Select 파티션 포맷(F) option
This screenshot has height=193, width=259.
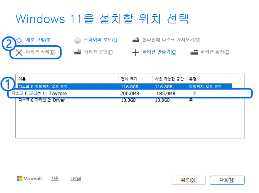pyautogui.click(x=98, y=52)
